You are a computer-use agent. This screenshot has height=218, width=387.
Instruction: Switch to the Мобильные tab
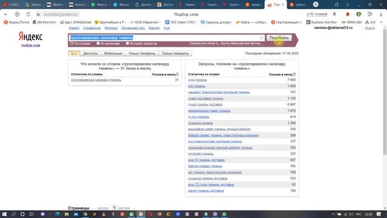[113, 53]
